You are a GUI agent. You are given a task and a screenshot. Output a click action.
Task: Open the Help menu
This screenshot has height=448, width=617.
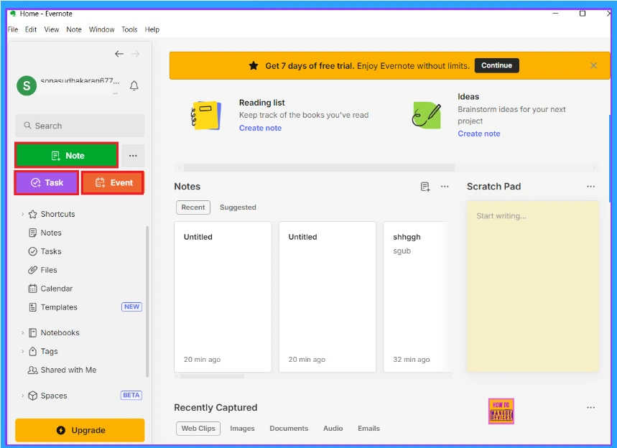[x=152, y=29]
